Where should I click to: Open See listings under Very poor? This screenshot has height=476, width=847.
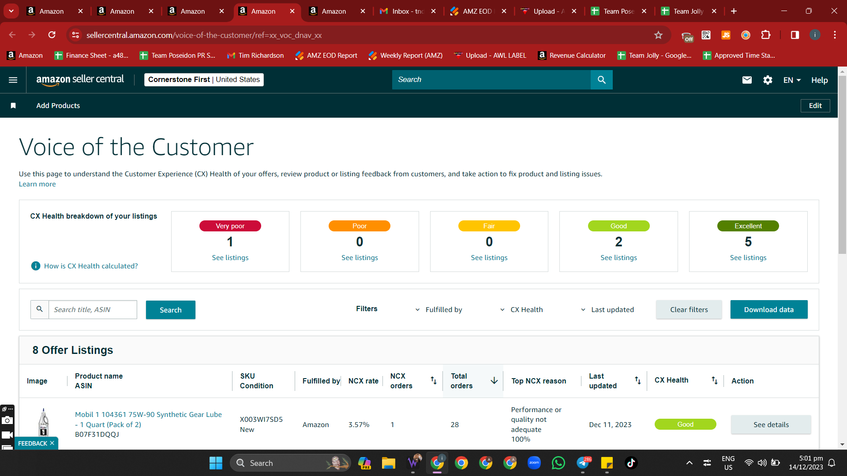(x=230, y=257)
